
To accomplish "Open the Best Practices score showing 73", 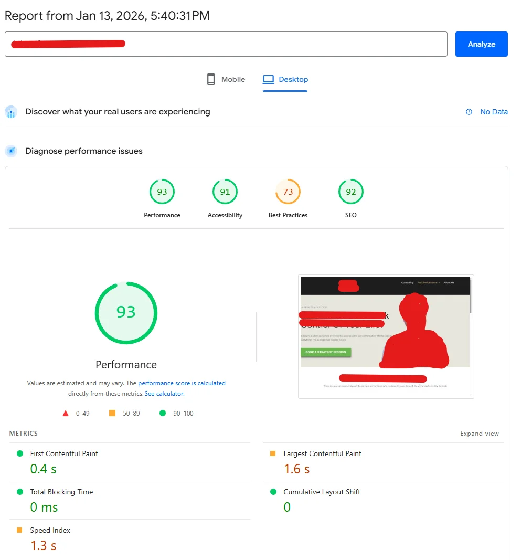I will coord(288,192).
